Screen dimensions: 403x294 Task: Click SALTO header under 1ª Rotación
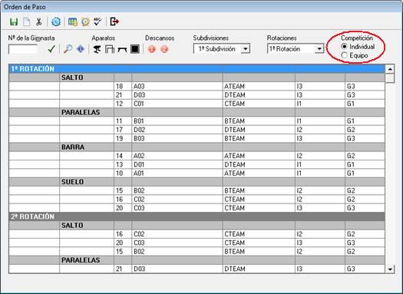(197, 78)
